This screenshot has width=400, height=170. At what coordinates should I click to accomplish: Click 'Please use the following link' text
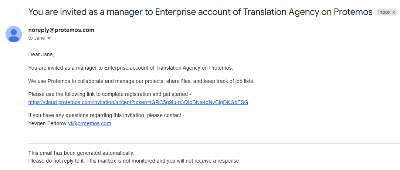109,94
